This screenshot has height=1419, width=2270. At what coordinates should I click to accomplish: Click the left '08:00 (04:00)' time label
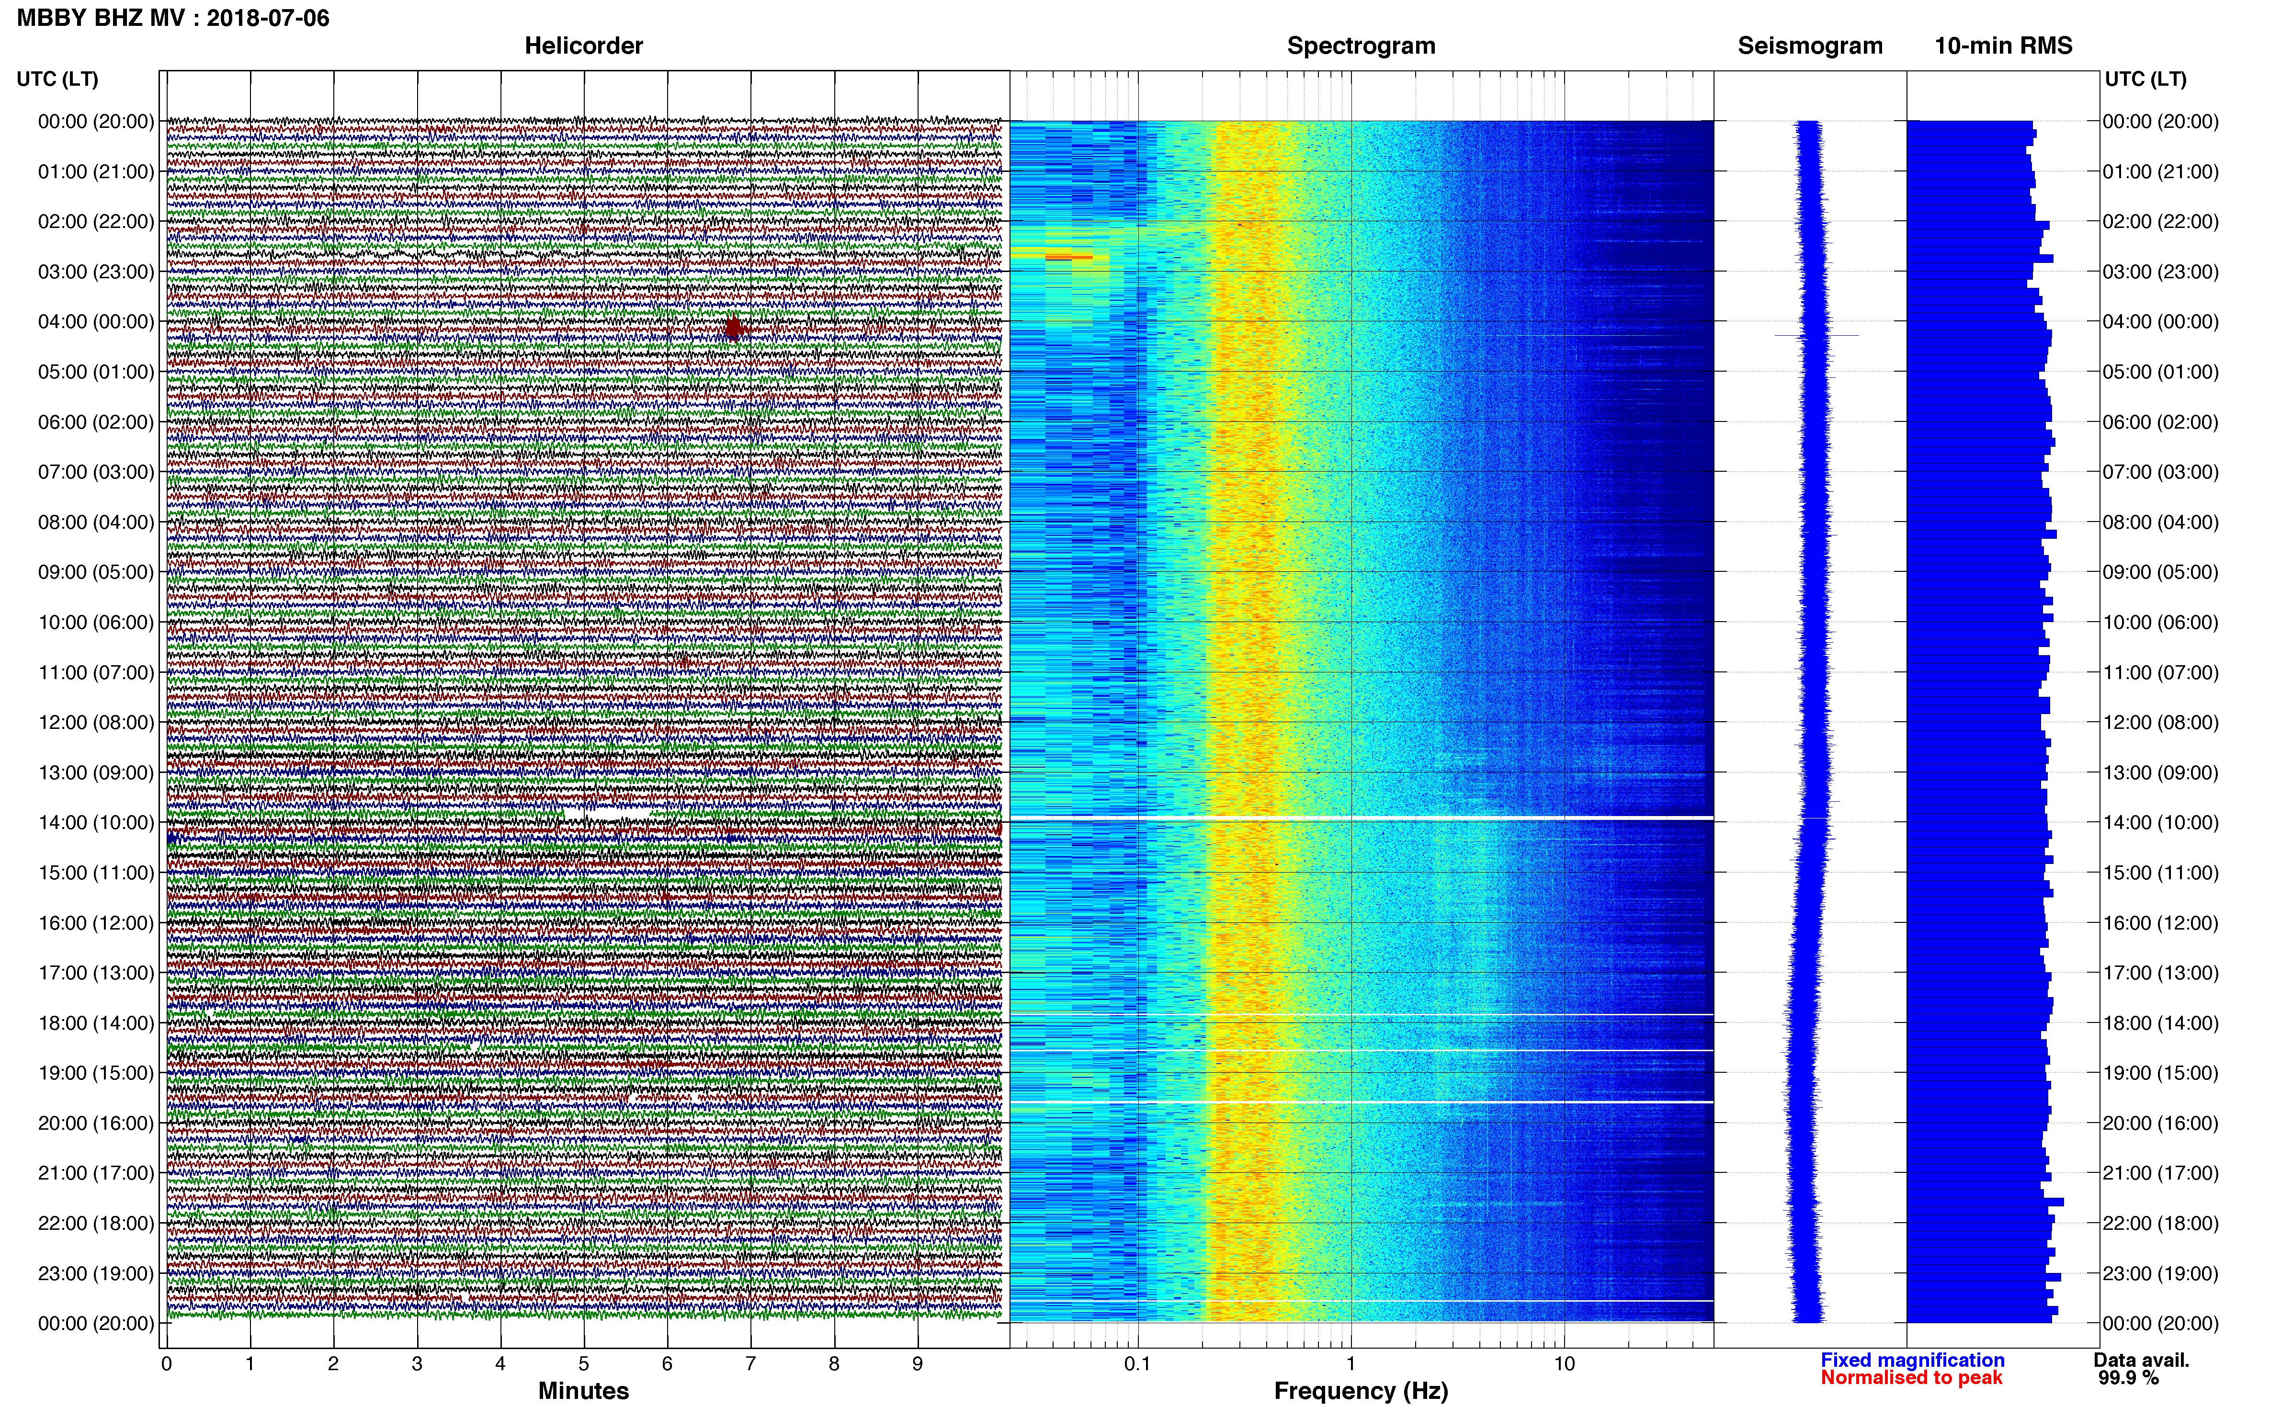96,522
